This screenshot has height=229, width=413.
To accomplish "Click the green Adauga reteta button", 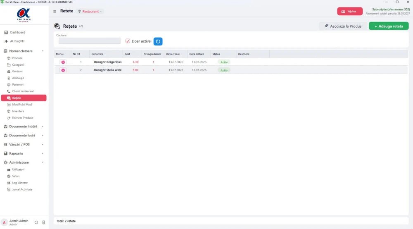I will pyautogui.click(x=389, y=26).
